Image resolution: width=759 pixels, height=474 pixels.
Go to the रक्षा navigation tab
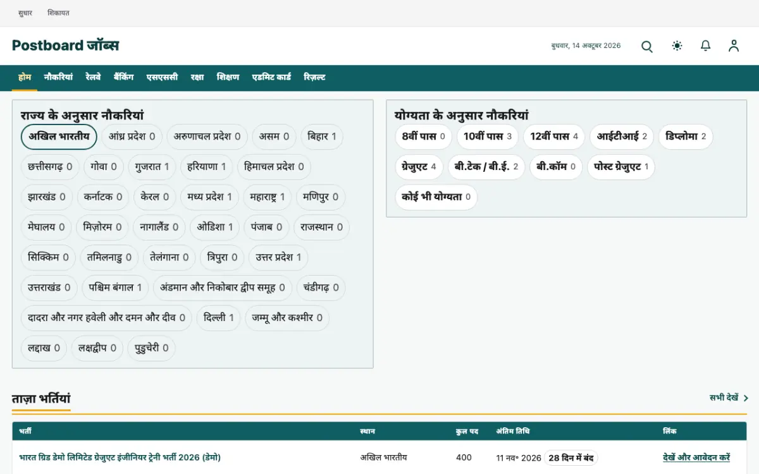(197, 77)
